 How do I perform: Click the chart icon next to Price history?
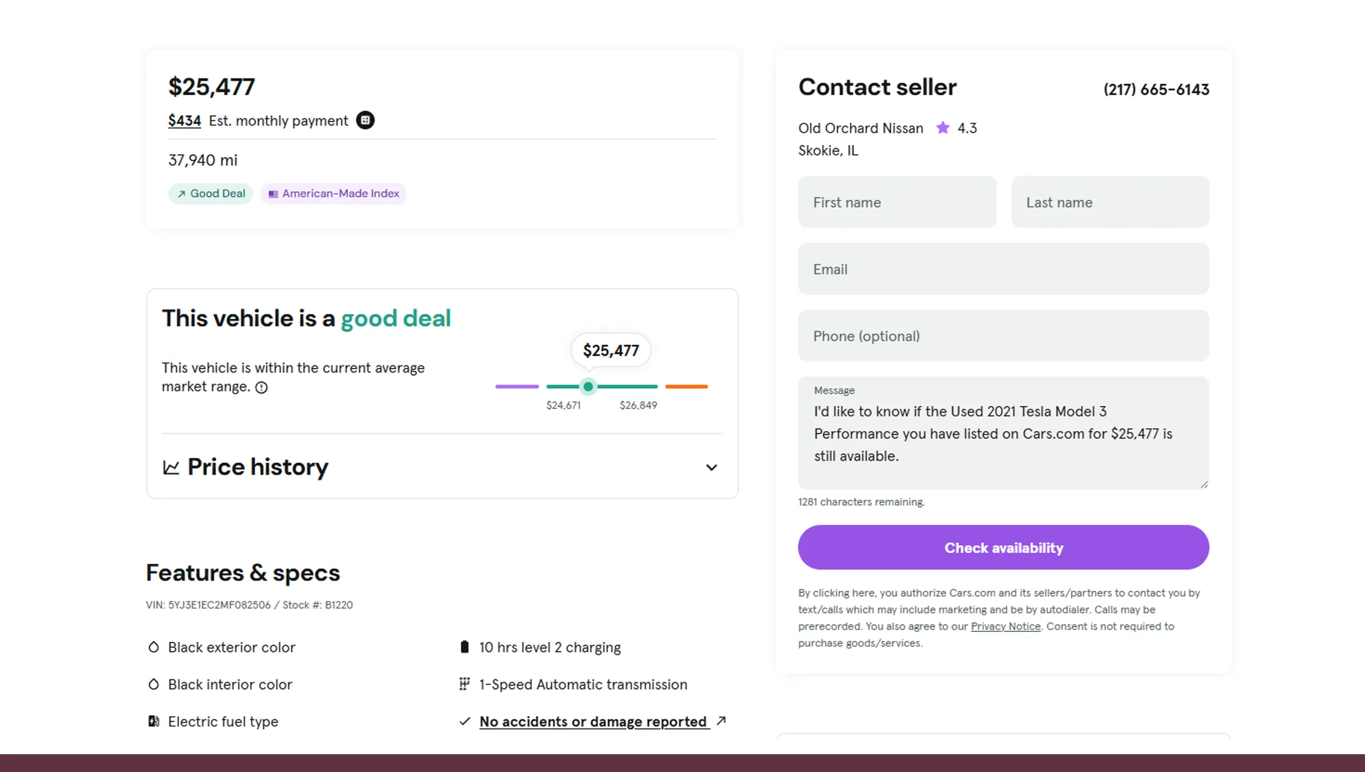click(171, 467)
